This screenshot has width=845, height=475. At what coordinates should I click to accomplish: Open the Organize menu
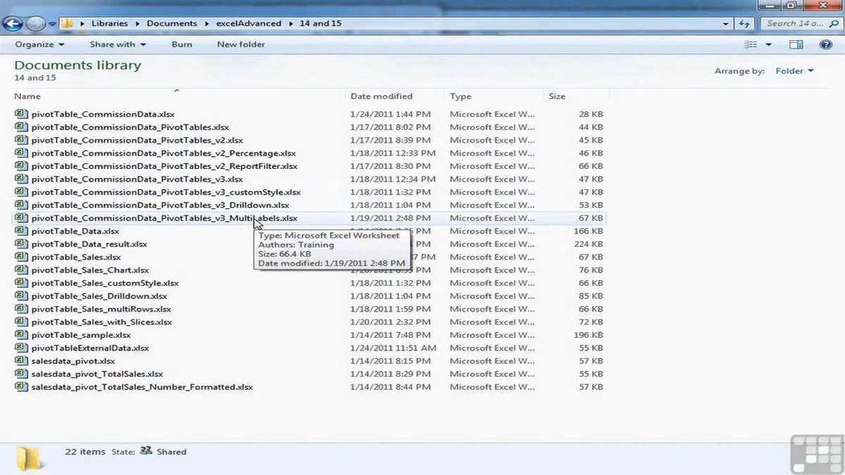[x=39, y=44]
